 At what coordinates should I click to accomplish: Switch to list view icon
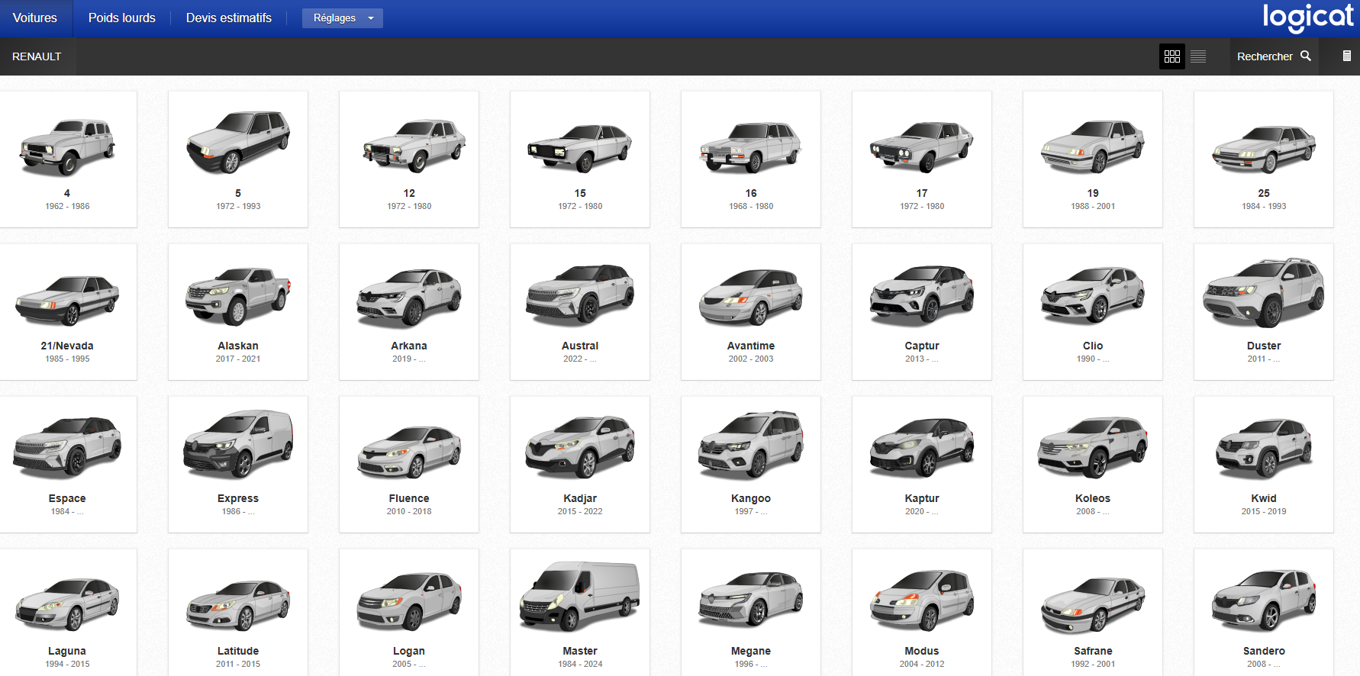[x=1198, y=56]
